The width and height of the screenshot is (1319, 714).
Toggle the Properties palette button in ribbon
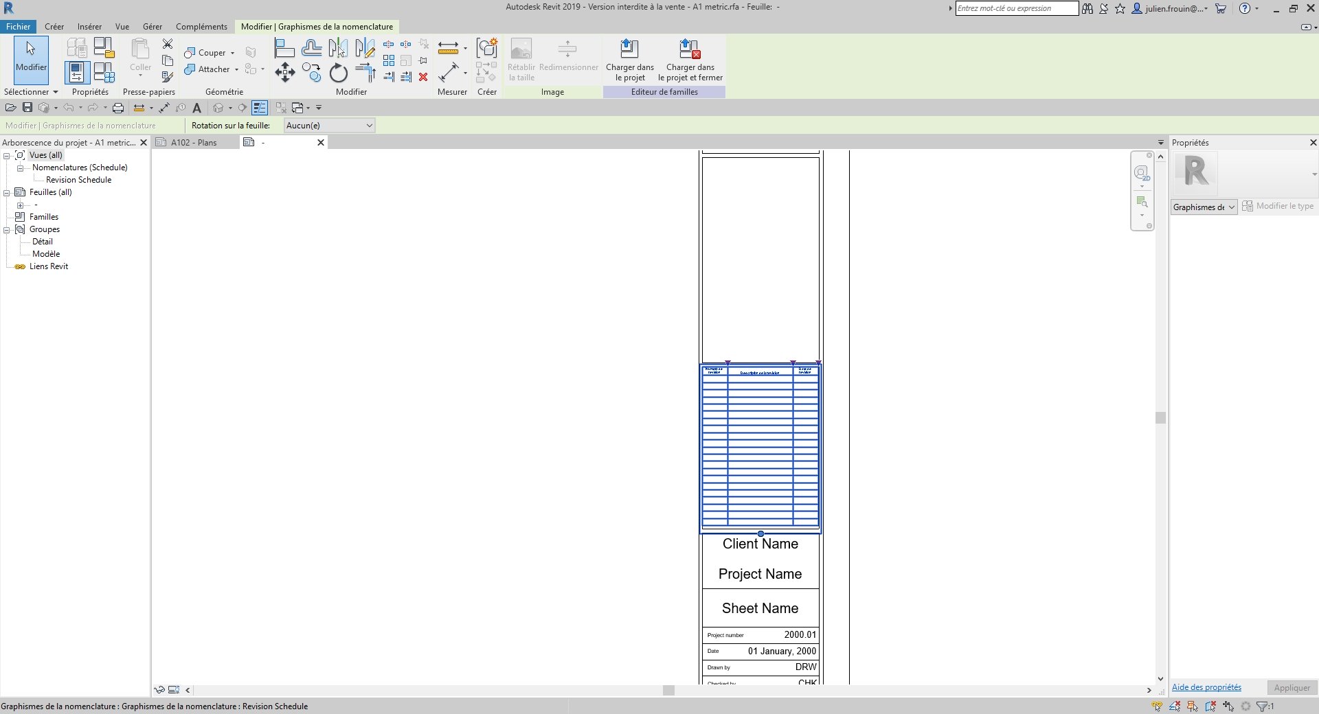(77, 72)
